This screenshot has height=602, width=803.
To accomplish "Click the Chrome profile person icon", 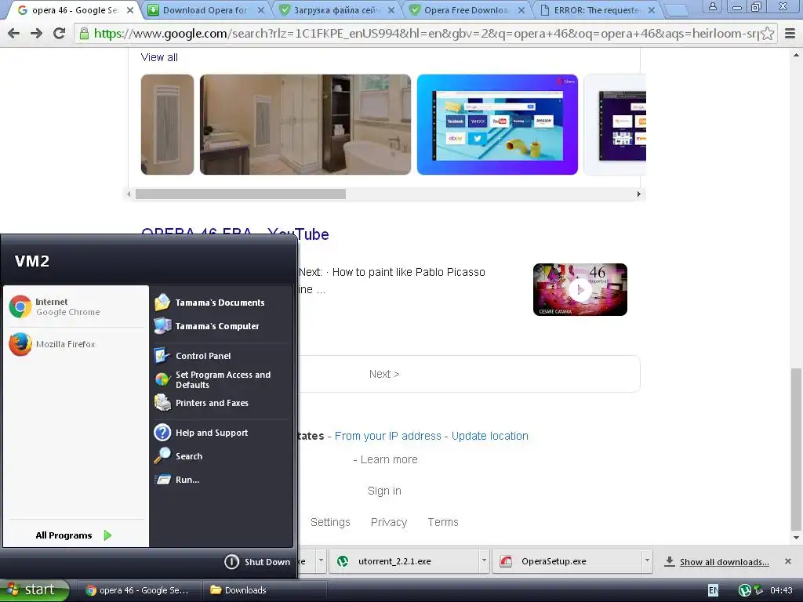I will 712,6.
